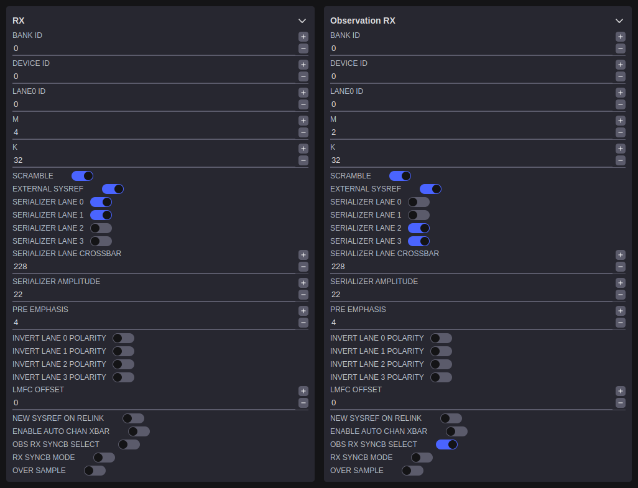Image resolution: width=638 pixels, height=488 pixels.
Task: Click RX BANK ID input field
Action: click(x=154, y=48)
